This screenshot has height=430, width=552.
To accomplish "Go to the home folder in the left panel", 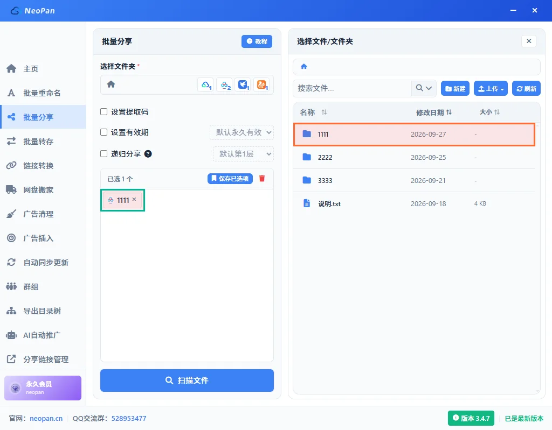I will tap(111, 84).
